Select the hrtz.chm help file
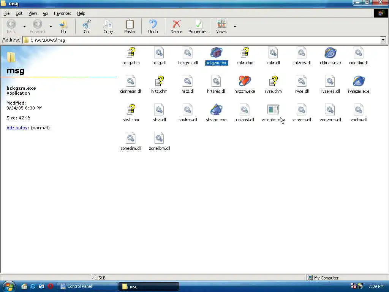 pyautogui.click(x=159, y=85)
